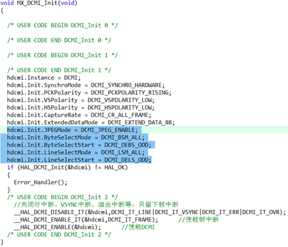Click the DCMI_VSPOLARITY_LOW value
Screen dimensions: 288x247
pyautogui.click(x=120, y=100)
